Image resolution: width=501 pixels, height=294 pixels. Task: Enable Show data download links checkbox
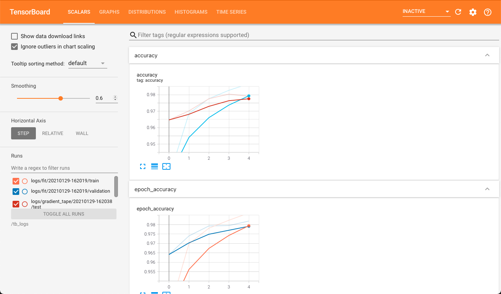pos(14,36)
